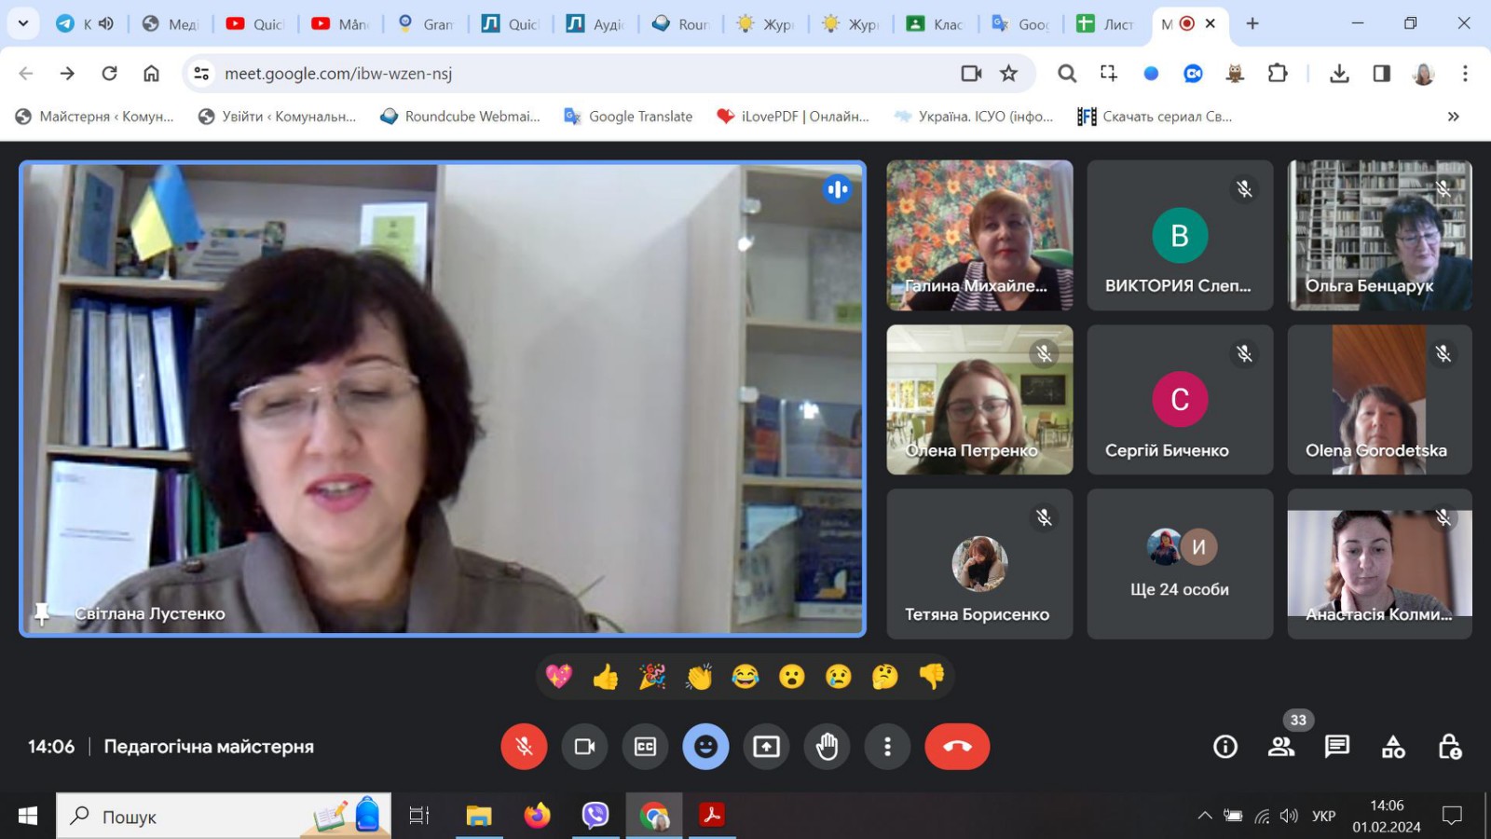Open the activities panel icon

tap(1393, 747)
